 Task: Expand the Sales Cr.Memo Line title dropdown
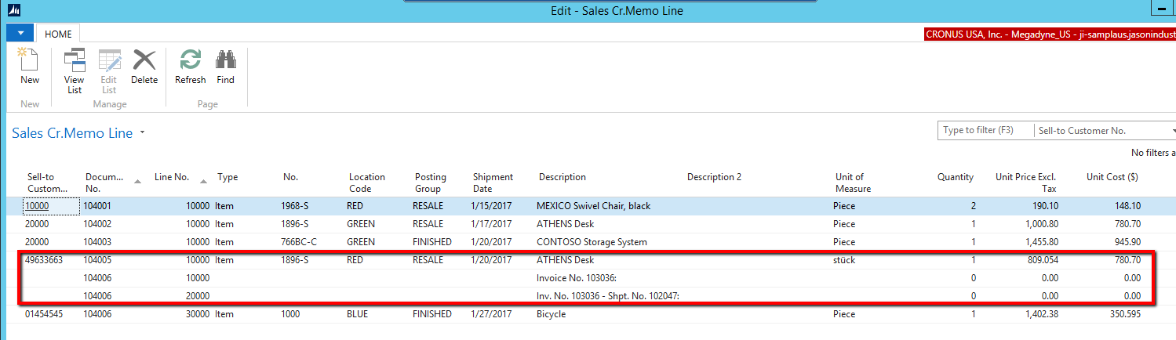click(142, 133)
